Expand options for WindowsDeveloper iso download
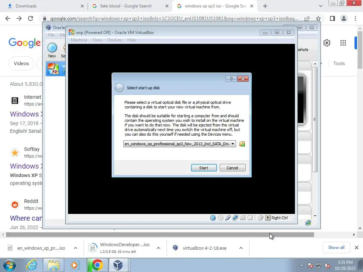 pyautogui.click(x=158, y=248)
